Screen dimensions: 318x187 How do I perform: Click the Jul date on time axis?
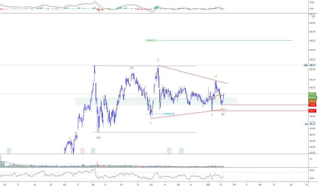click(x=34, y=185)
